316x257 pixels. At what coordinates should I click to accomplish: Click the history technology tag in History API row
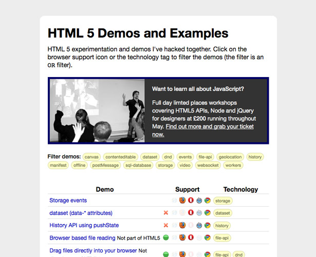tap(222, 226)
